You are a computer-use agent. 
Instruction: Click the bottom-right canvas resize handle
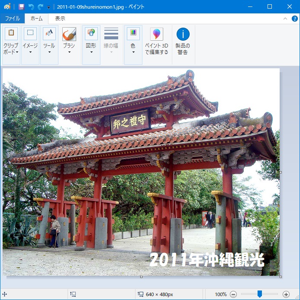coord(281,277)
